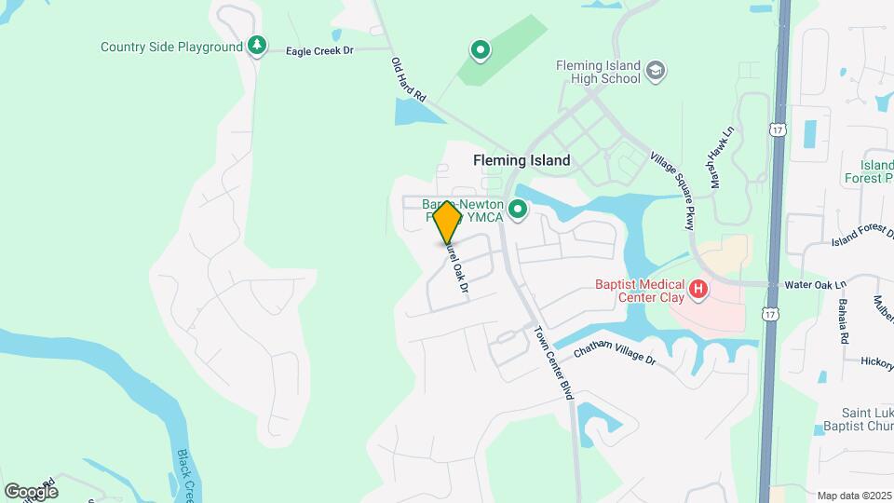Select the Chatham Village Dr road label

(x=615, y=352)
